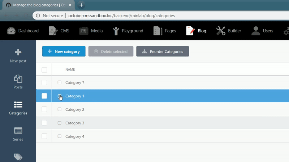Select the Playground menu label
Viewport: 289px width, 162px height.
click(x=133, y=31)
